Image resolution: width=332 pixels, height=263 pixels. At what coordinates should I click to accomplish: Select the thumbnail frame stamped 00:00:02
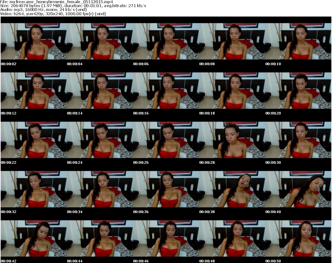tap(34, 41)
